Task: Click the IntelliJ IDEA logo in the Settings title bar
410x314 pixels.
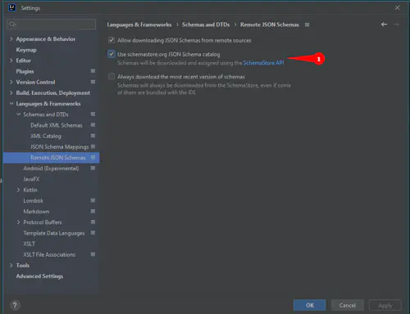Action: pos(12,7)
